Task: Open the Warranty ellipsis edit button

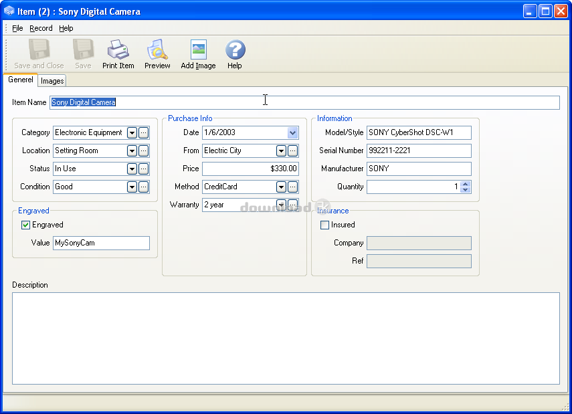Action: pos(292,205)
